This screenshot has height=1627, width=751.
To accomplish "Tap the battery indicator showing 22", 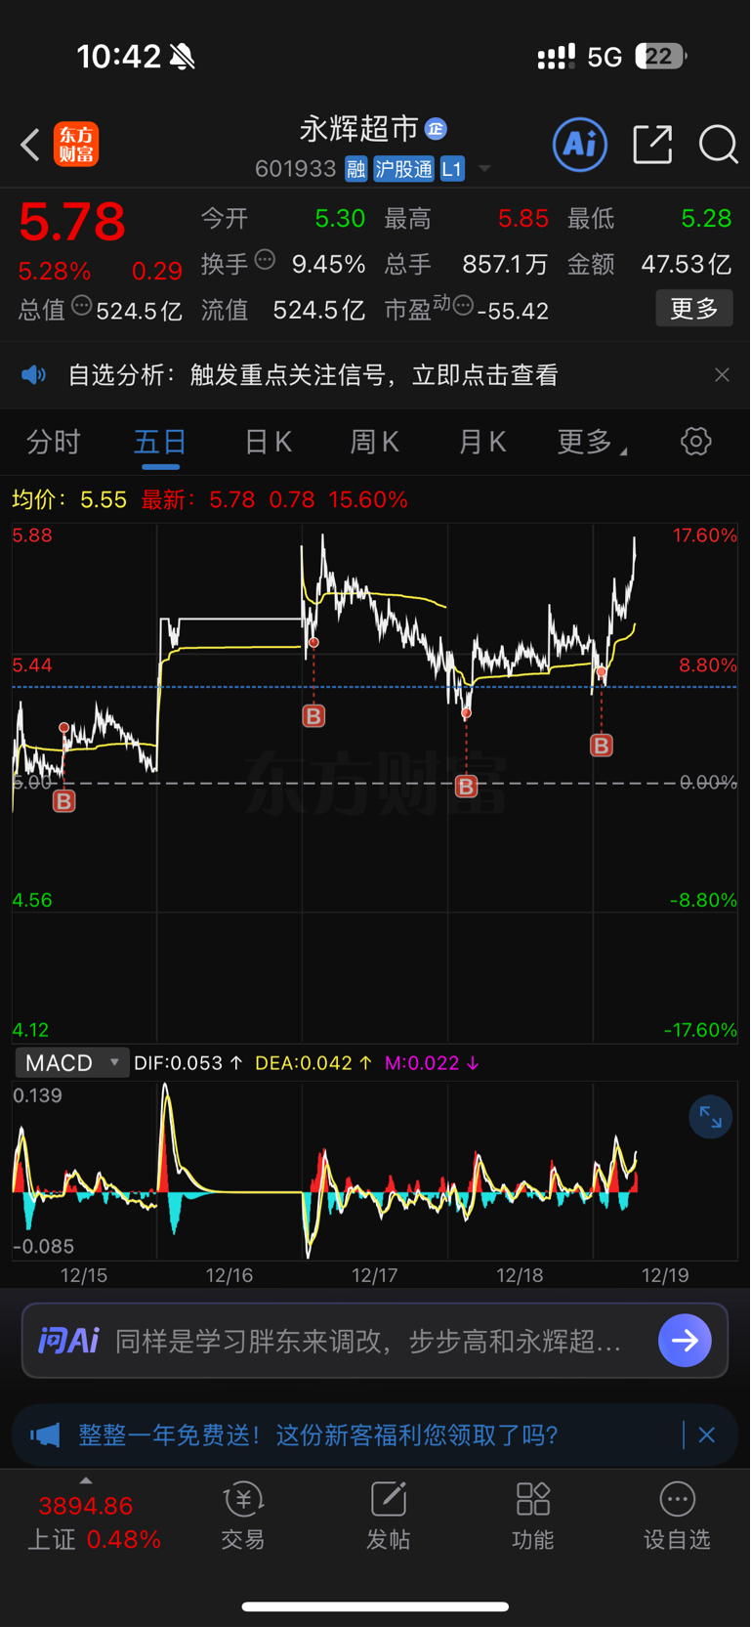I will (x=661, y=57).
